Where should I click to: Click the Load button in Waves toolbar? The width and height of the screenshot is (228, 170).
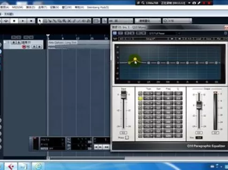198,39
